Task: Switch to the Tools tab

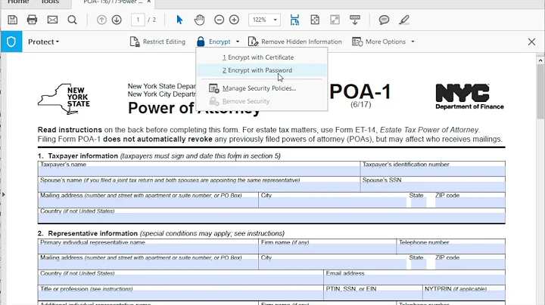Action: point(50,2)
